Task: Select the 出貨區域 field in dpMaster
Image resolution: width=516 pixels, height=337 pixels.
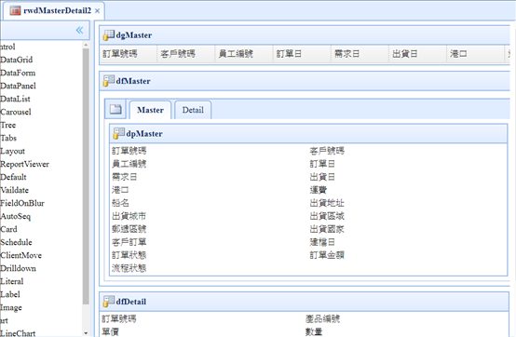Action: [327, 216]
